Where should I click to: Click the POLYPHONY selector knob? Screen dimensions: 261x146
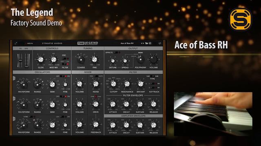[x=140, y=60]
